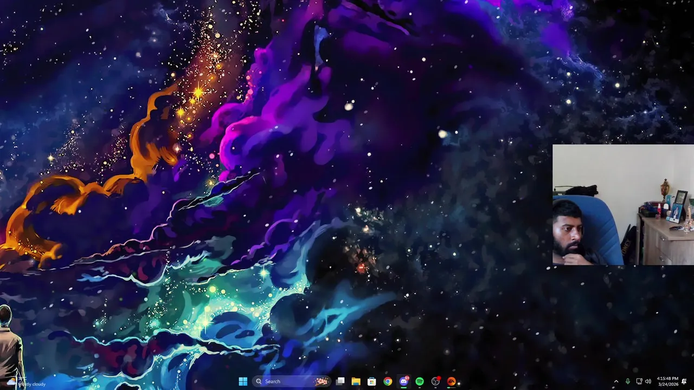This screenshot has height=390, width=694.
Task: Select the webcam overlay window
Action: [623, 204]
